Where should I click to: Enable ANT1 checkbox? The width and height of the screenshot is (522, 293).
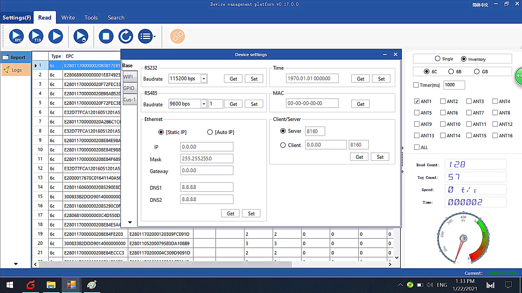coord(417,101)
